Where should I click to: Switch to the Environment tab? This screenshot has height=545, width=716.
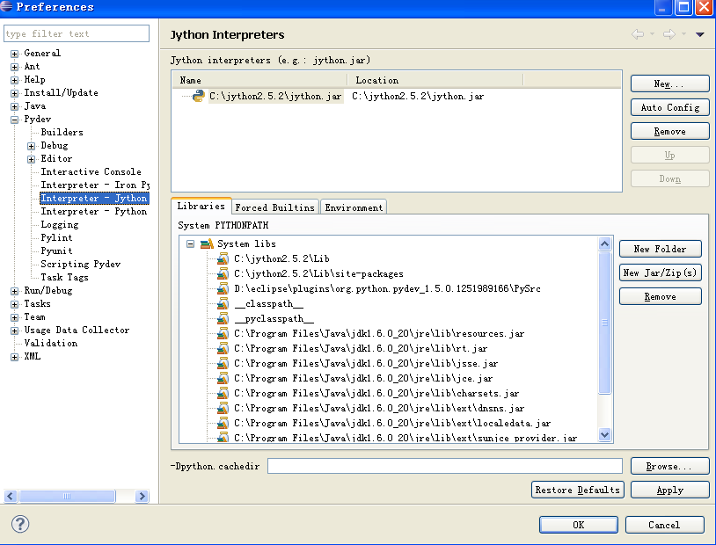click(354, 207)
